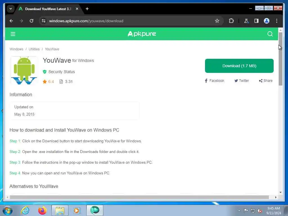The height and width of the screenshot is (216, 288).
Task: Click the address bar URL field
Action: click(129, 21)
